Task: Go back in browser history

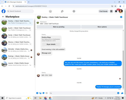Action: (2, 6)
